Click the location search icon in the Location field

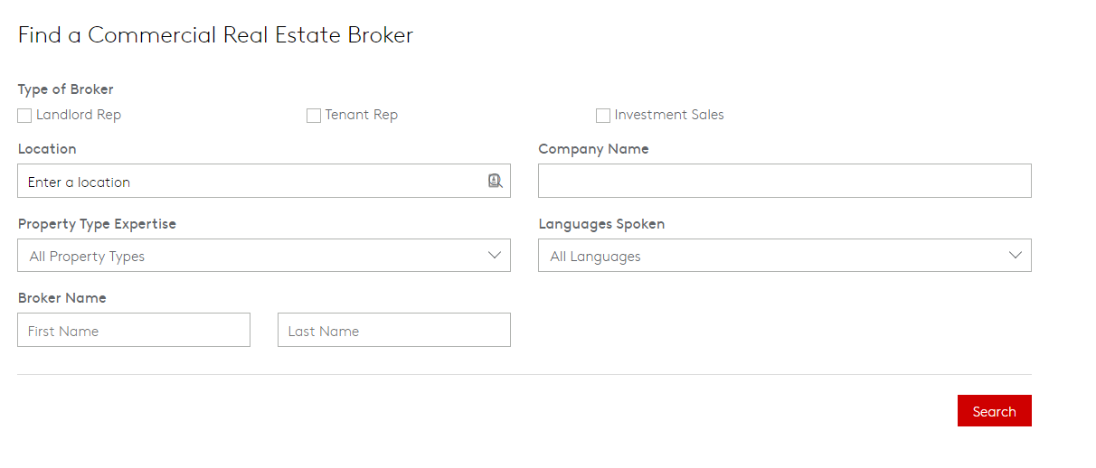pos(495,181)
